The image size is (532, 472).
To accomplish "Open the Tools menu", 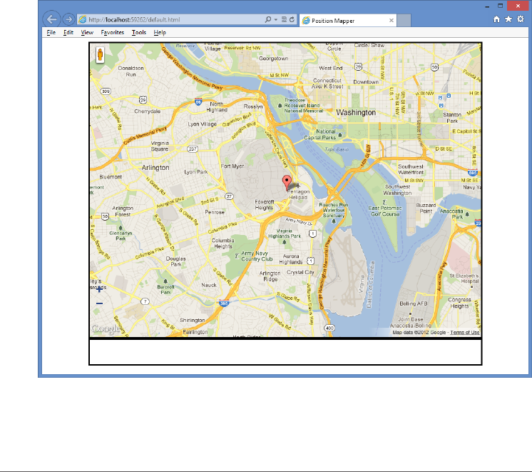I will click(x=139, y=32).
